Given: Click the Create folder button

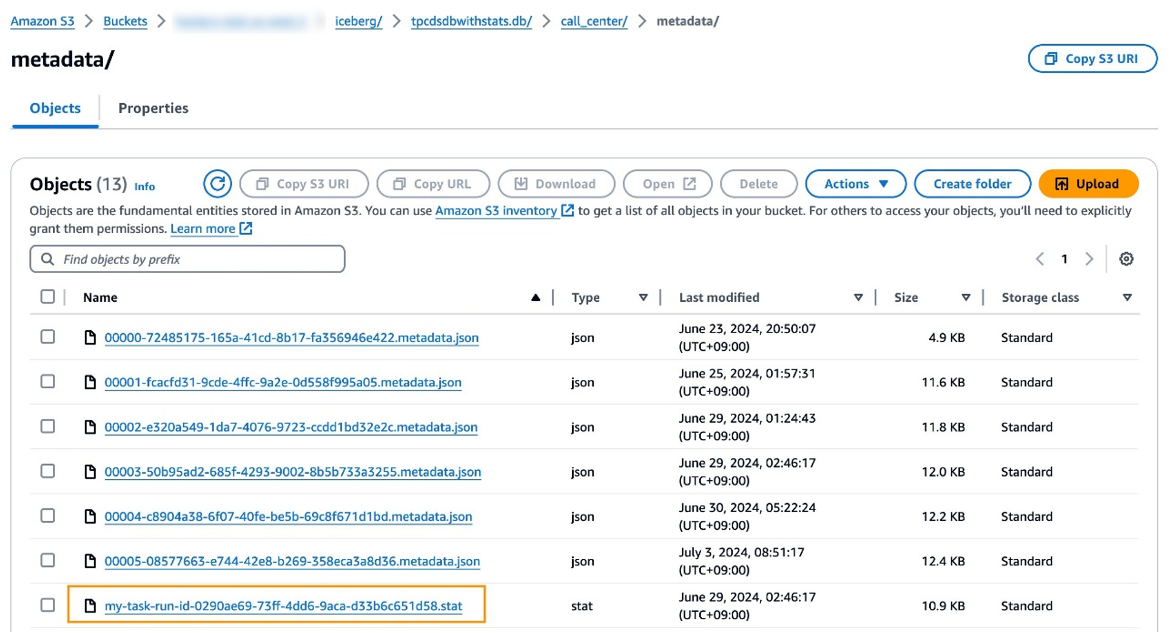Looking at the screenshot, I should [x=972, y=184].
